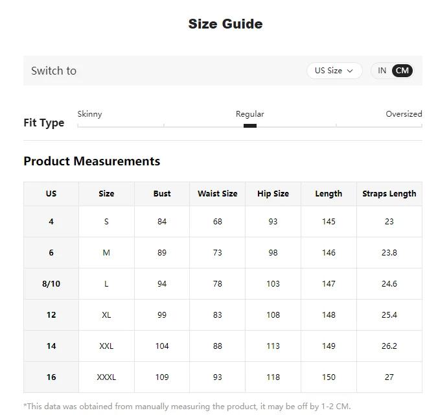
Task: Switch units to IN
Action: click(382, 71)
